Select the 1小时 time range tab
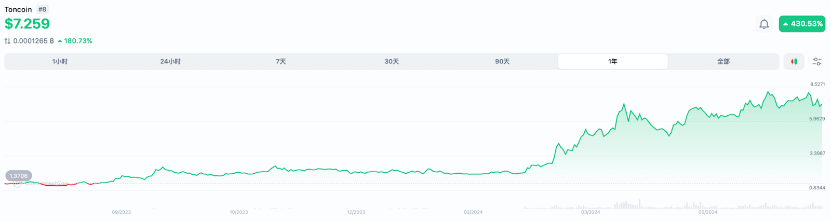This screenshot has height=222, width=831. (60, 62)
